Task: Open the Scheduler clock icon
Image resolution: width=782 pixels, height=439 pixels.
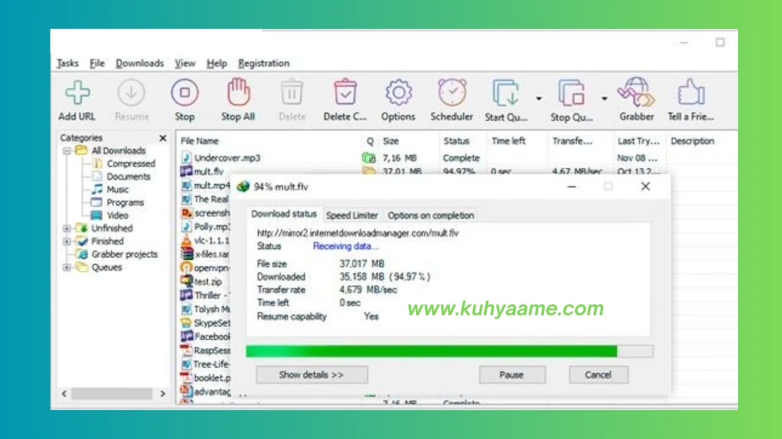Action: pos(452,93)
